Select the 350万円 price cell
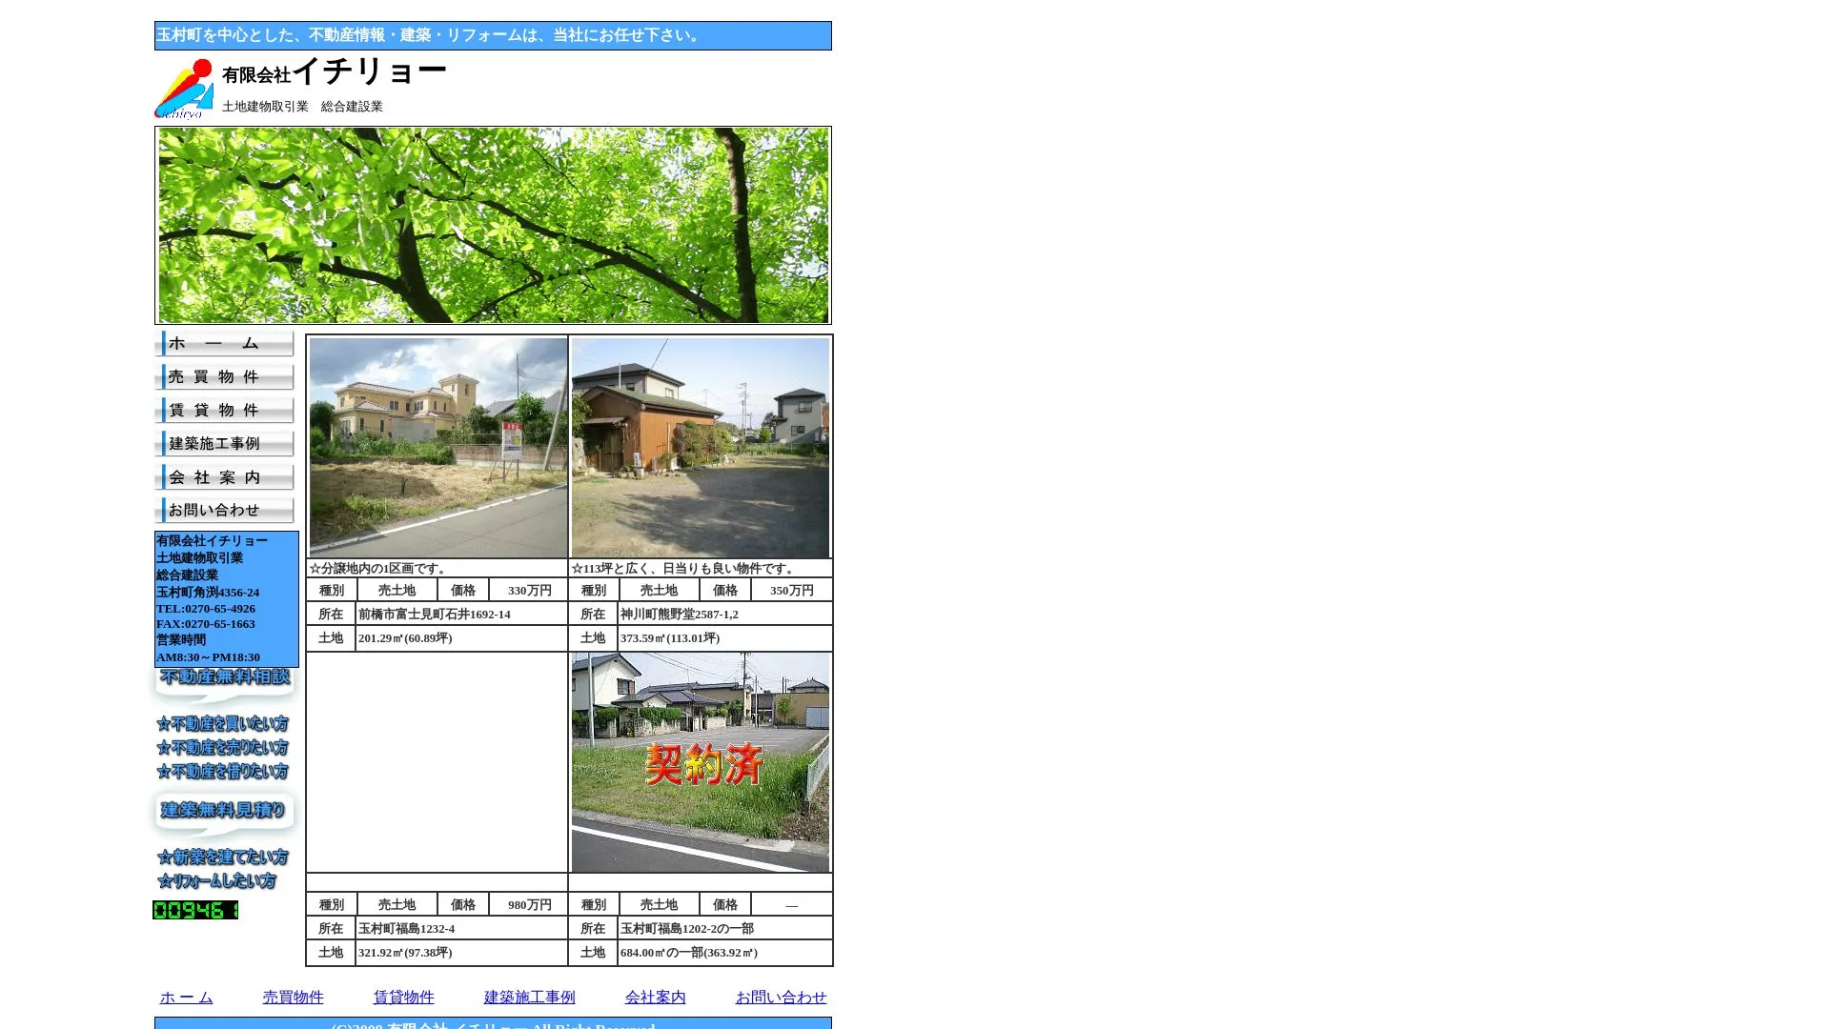Viewport: 1830px width, 1029px height. pyautogui.click(x=792, y=591)
